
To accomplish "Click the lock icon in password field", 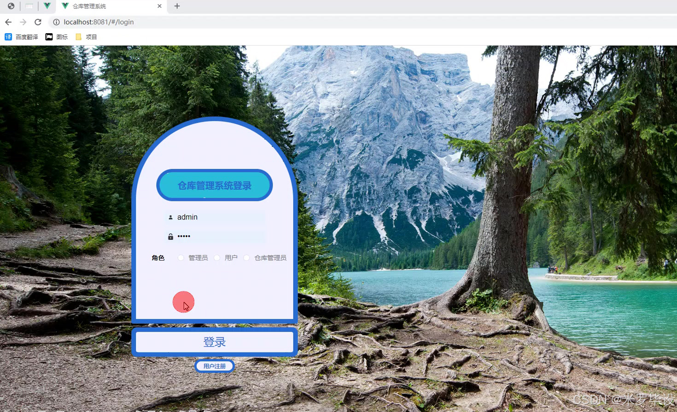I will (170, 237).
